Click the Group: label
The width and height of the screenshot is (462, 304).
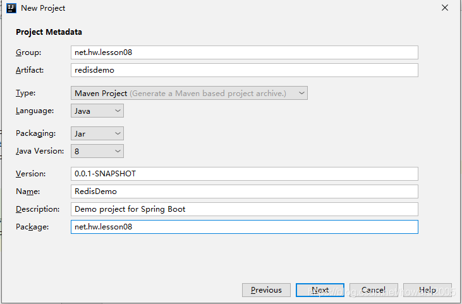coord(28,52)
